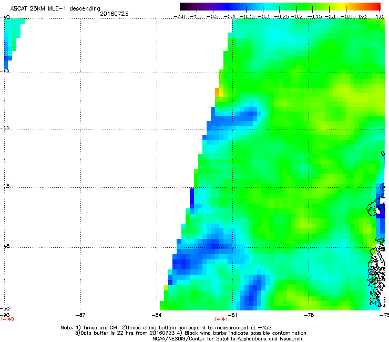The height and width of the screenshot is (342, 389).
Task: Click the -0.1 color scale label
Action: click(x=330, y=17)
